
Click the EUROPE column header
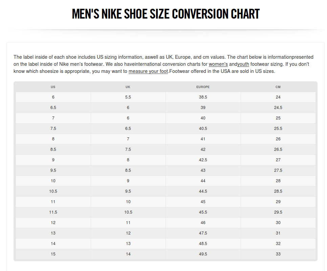click(x=203, y=87)
